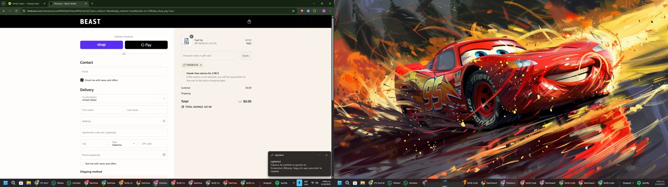668x187 pixels.
Task: Click the phone field help icon
Action: pos(164,155)
